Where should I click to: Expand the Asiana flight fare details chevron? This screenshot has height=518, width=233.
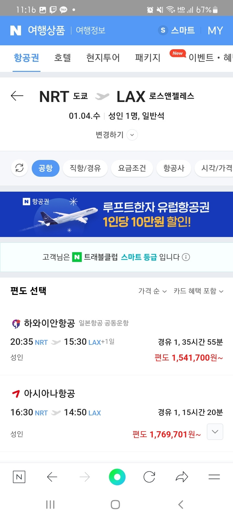[215, 432]
